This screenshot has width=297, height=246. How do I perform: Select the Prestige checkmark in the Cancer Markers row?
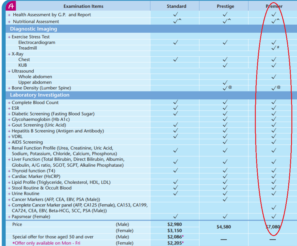point(225,199)
